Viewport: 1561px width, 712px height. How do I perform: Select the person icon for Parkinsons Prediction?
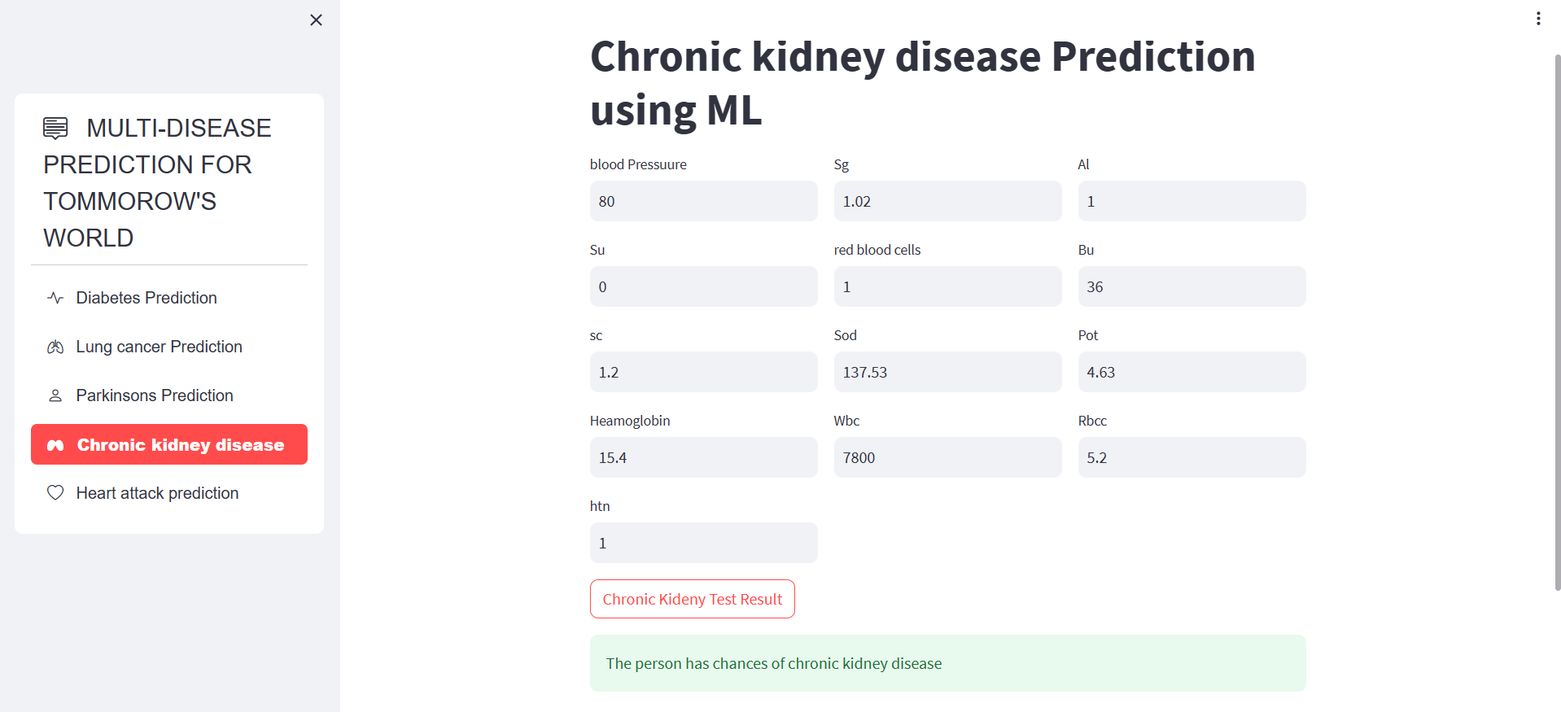55,395
